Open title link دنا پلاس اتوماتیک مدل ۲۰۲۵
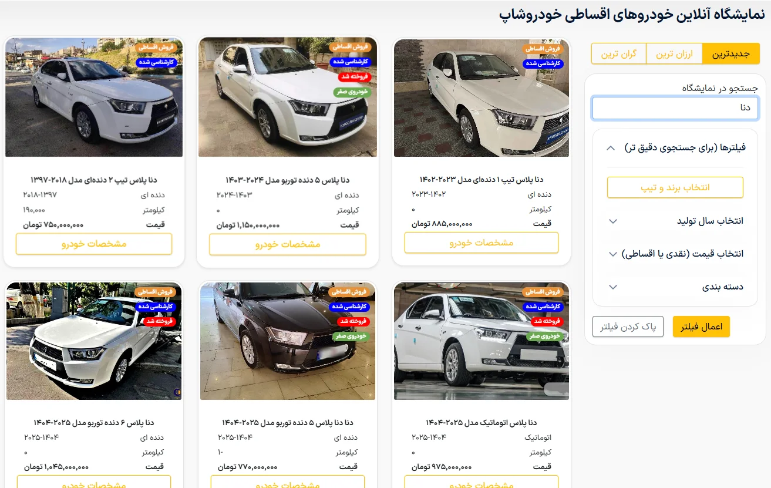Screen dimensions: 771x488 pos(482,422)
